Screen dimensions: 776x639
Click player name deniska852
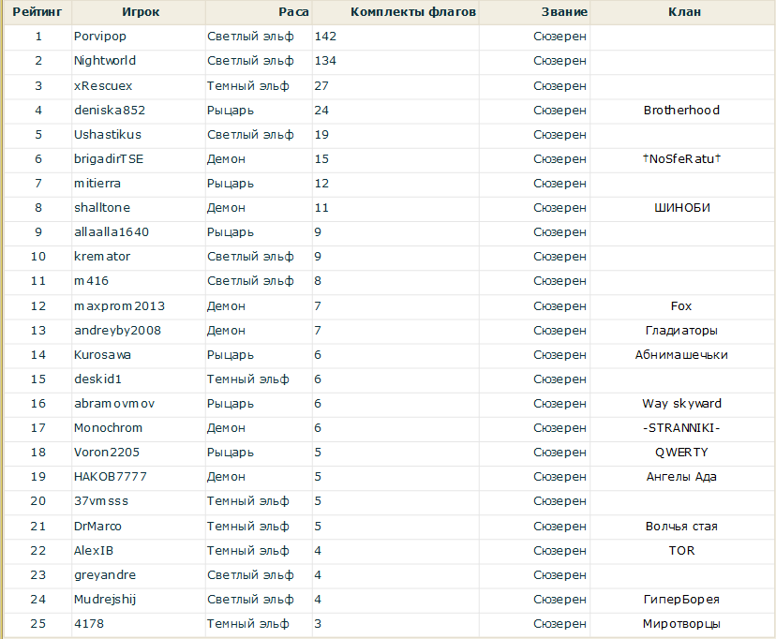(110, 111)
